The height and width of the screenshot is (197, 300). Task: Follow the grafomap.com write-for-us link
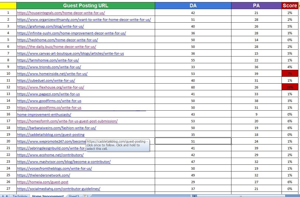pos(50,26)
